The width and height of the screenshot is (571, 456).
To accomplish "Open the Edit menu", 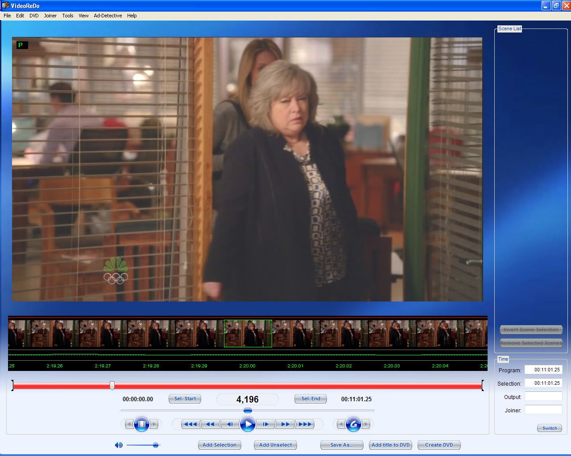I will pos(20,16).
